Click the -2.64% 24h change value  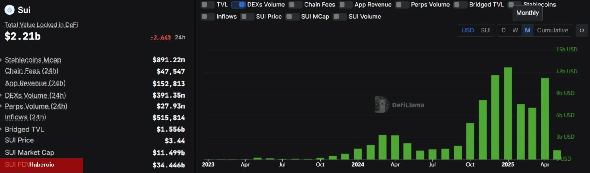point(161,37)
